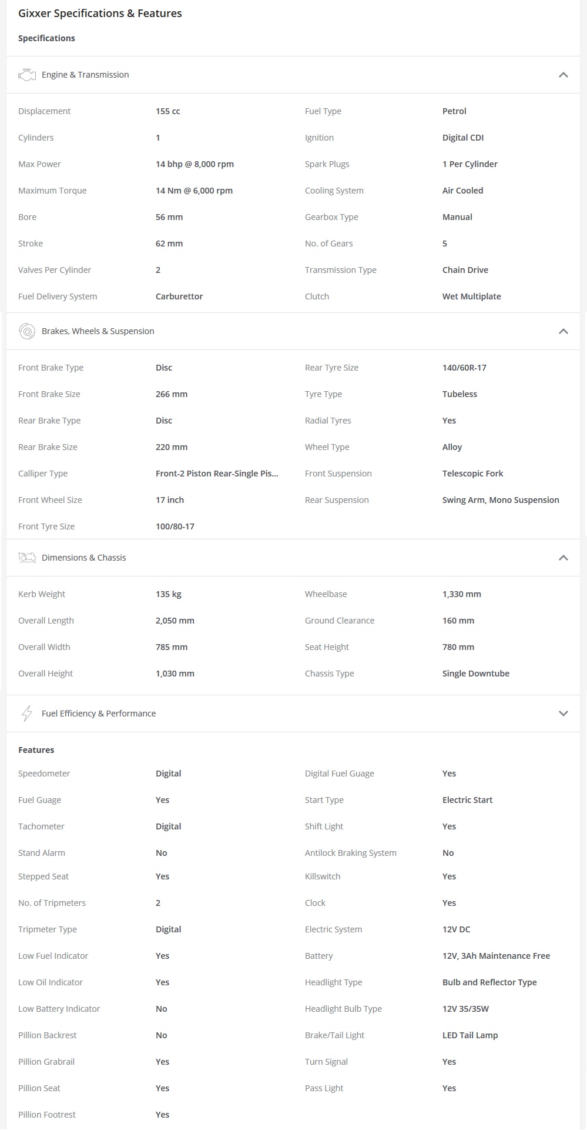
Task: Select the 14 bhp @ 8,000 rpm value
Action: pos(194,164)
